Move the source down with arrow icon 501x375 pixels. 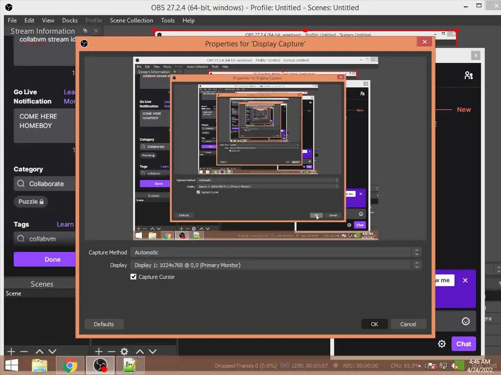[153, 352]
